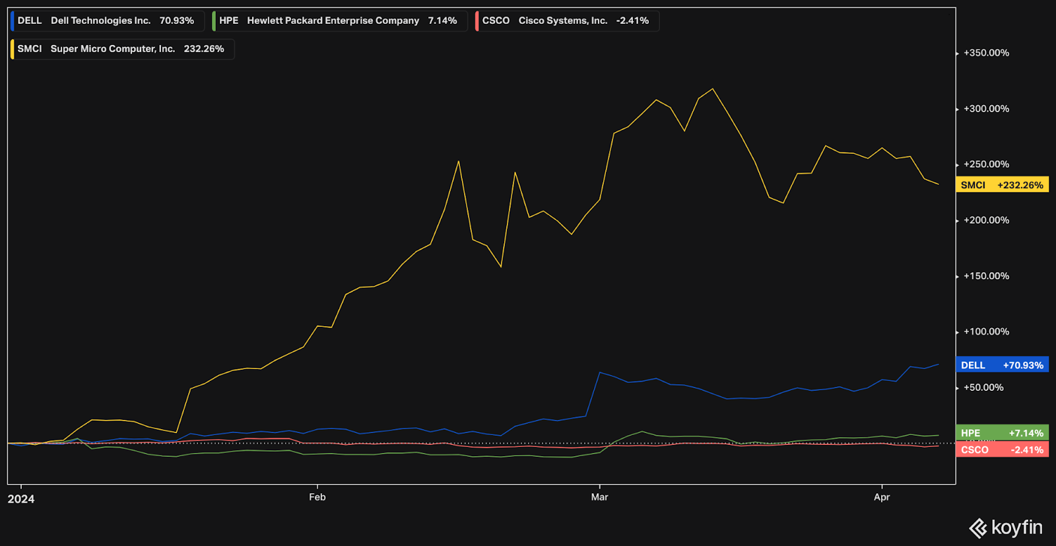Select the HPE Hewlett Packard Enterprise legend chip
This screenshot has height=546, width=1056.
(339, 20)
